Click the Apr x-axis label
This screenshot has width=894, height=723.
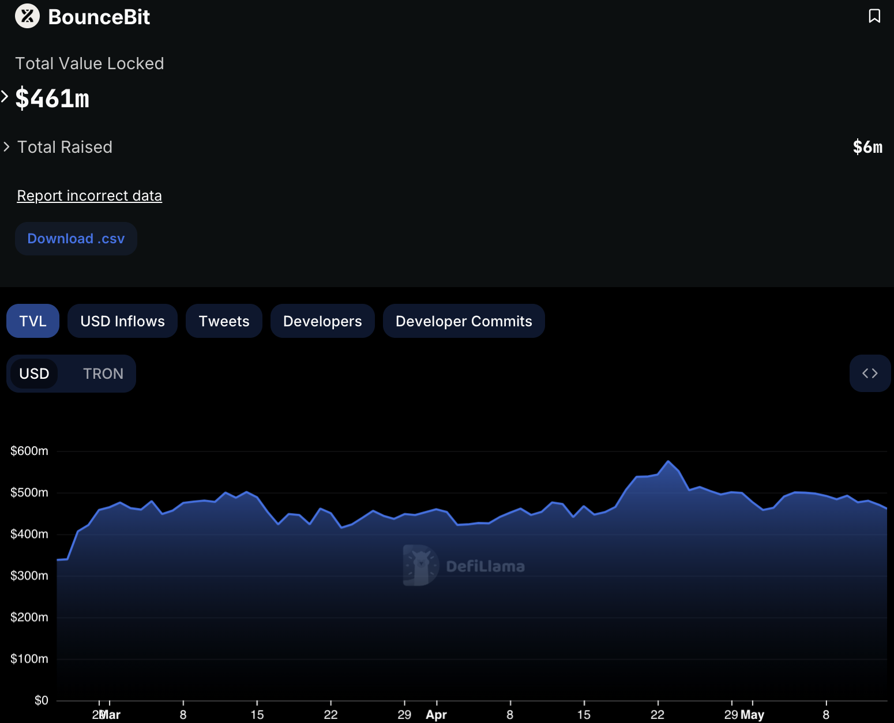(437, 715)
